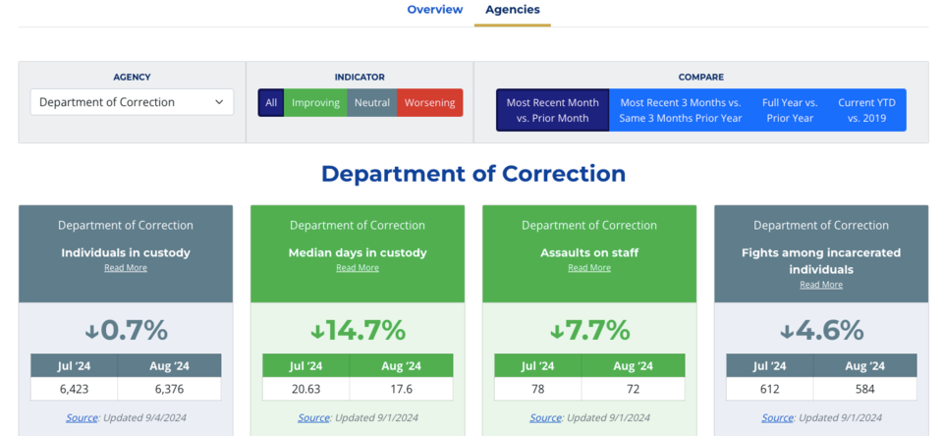Click Aug '24 header in Fights table
This screenshot has width=943, height=436.
click(x=864, y=365)
